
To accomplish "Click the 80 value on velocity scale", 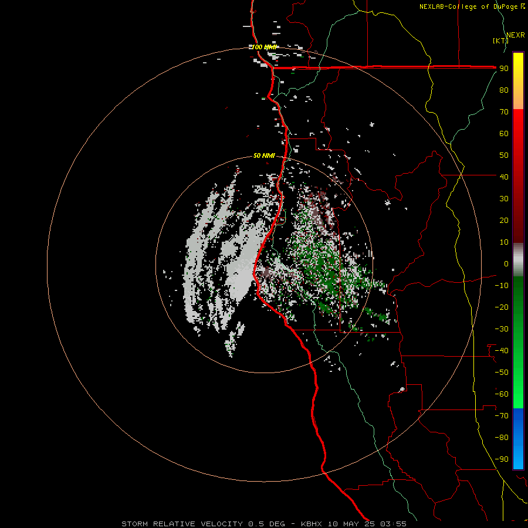I will tap(504, 90).
